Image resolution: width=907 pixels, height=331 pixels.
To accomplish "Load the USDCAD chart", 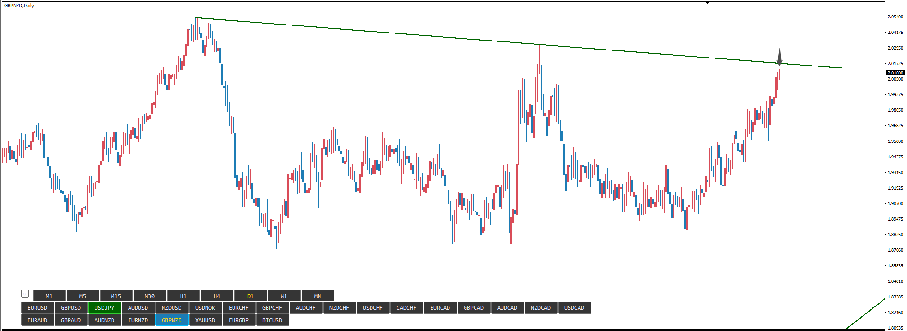I will click(575, 308).
